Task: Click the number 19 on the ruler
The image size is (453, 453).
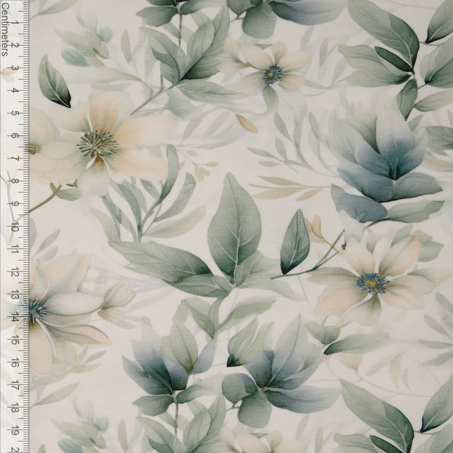Action: (15, 431)
